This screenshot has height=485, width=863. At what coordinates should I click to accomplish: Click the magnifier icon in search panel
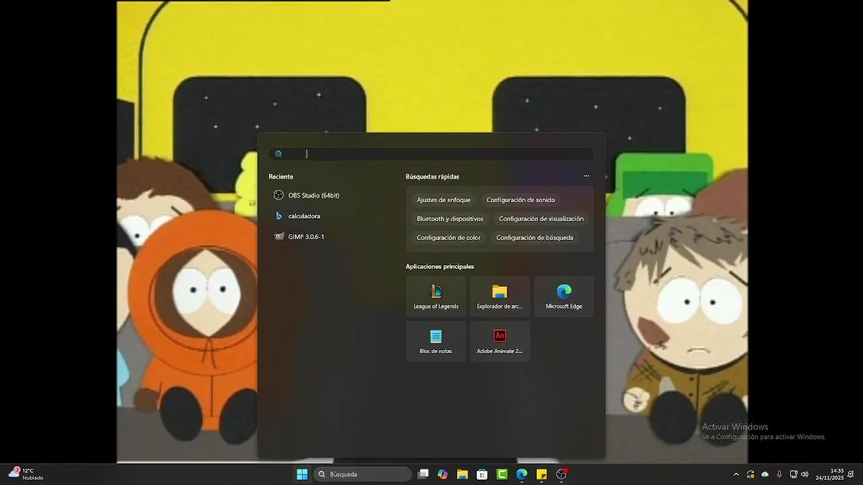[x=278, y=154]
